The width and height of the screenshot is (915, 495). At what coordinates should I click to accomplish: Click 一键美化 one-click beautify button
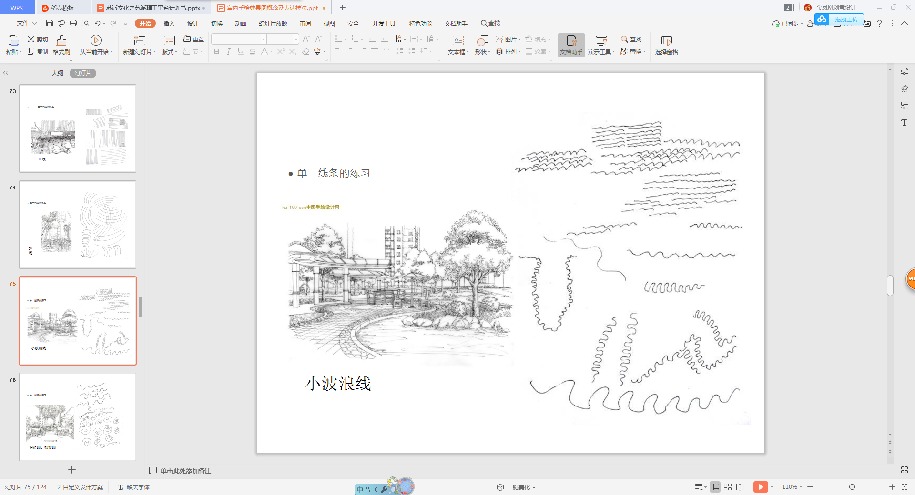pos(517,487)
